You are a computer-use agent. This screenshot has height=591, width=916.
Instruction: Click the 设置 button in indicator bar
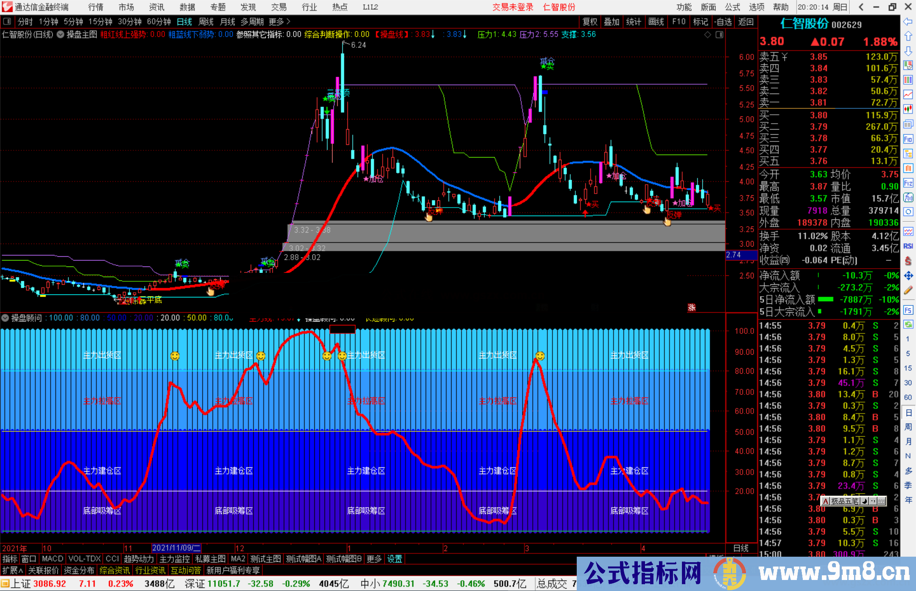click(394, 559)
